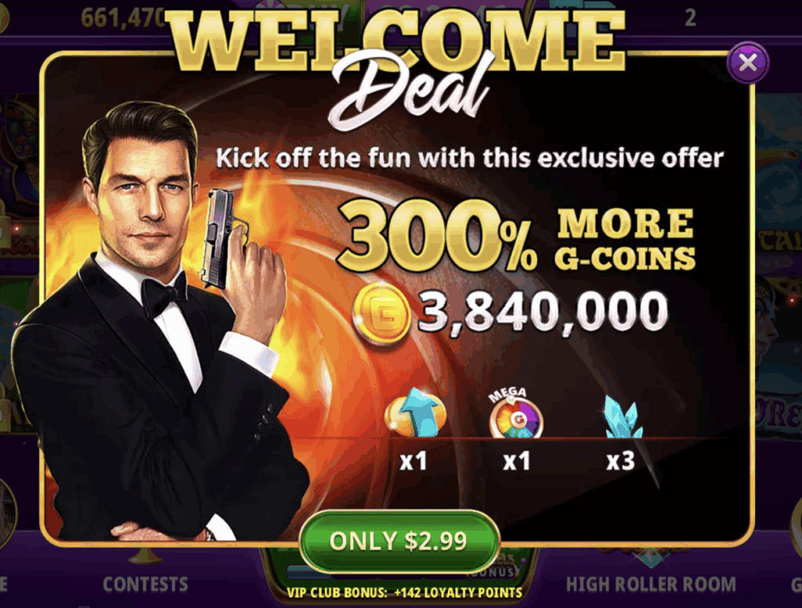Screen dimensions: 802x608
Task: Click the VIP Club Bonus loyalty points text
Action: [404, 592]
